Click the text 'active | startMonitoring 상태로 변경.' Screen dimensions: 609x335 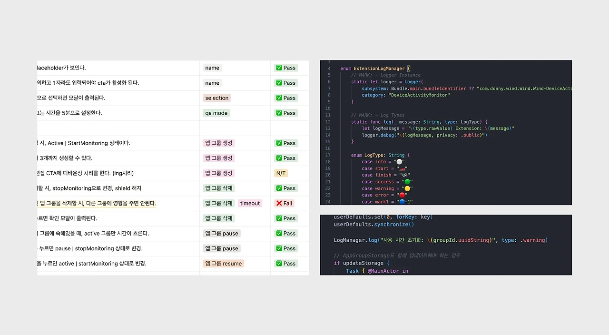[x=103, y=264]
